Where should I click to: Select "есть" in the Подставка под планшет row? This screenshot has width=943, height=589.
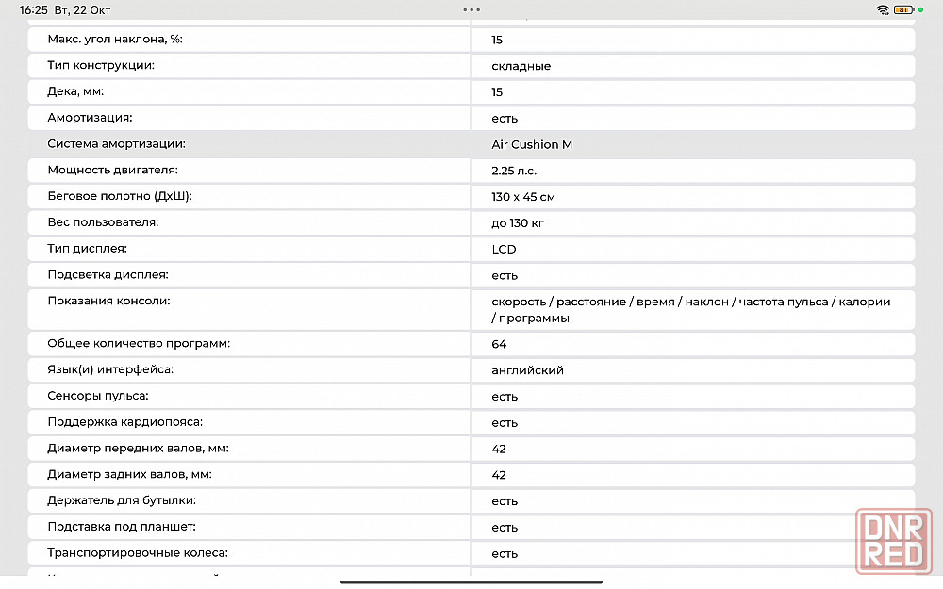505,529
